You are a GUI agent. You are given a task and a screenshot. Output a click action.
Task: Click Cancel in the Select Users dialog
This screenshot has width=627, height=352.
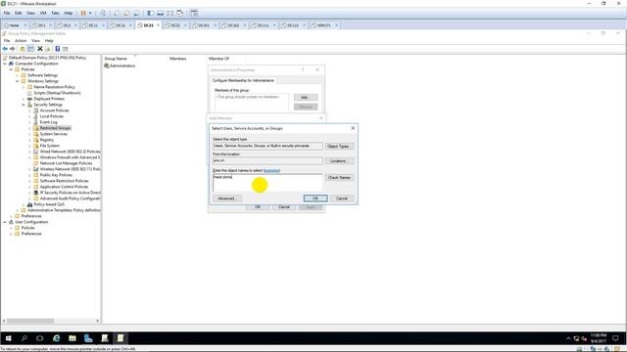[342, 198]
